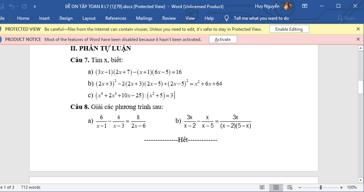The image size is (364, 192).
Task: Click the document title in title bar
Action: tap(144, 6)
